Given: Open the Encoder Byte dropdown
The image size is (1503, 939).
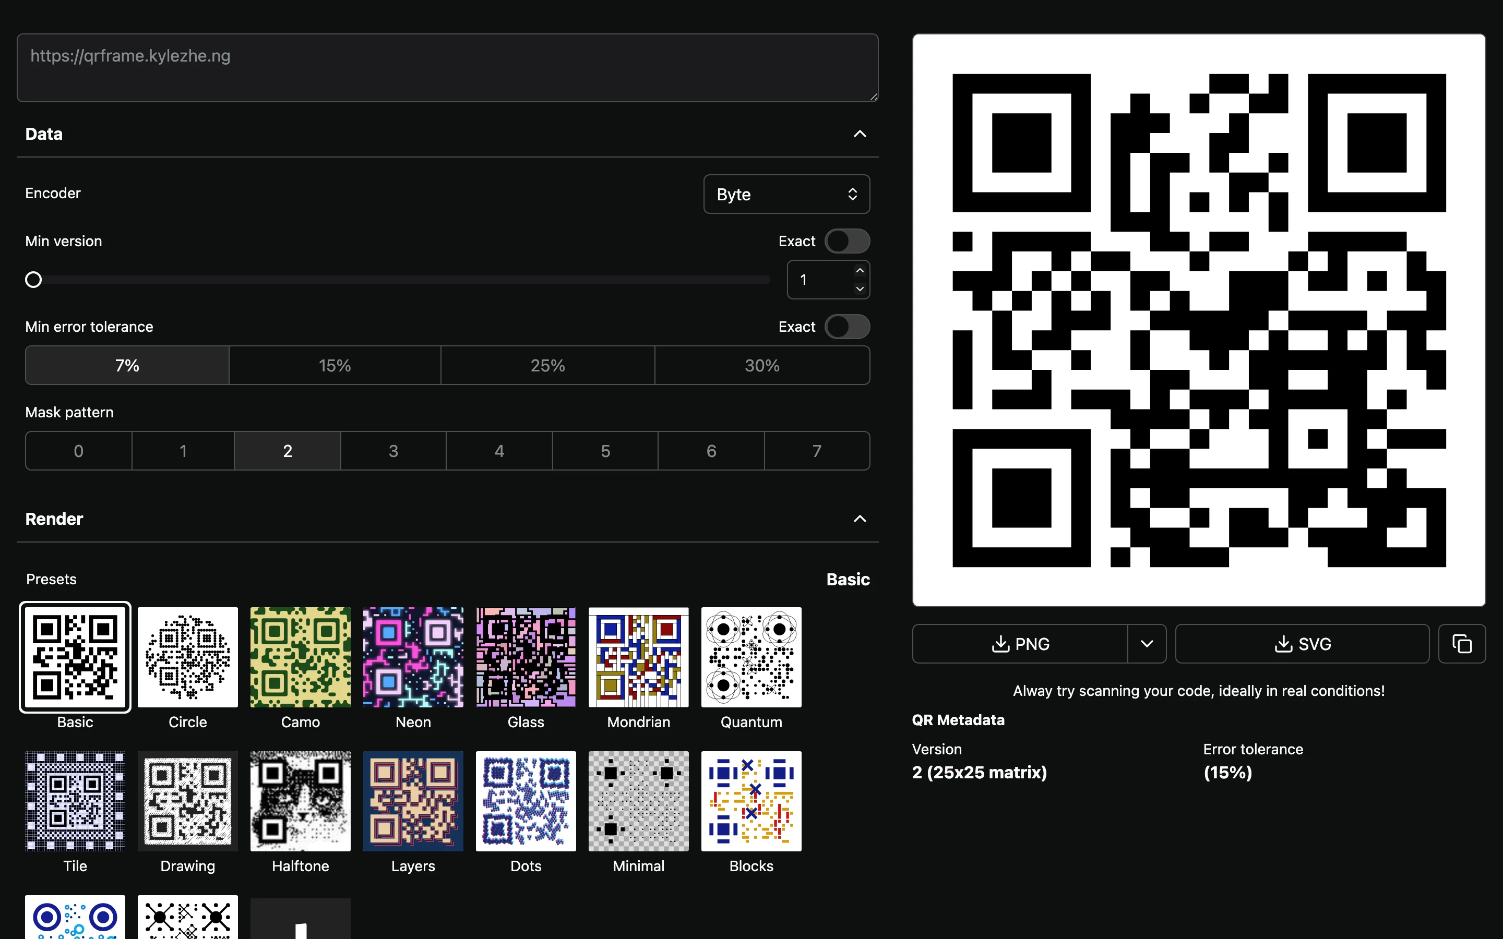Looking at the screenshot, I should tap(786, 195).
